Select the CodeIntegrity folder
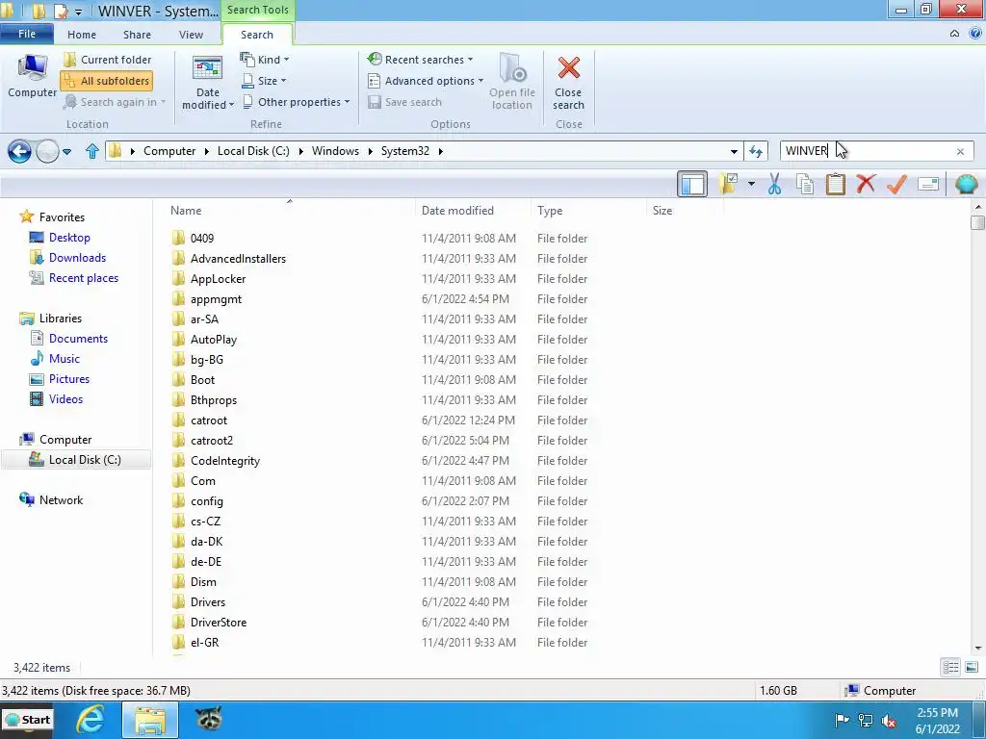The height and width of the screenshot is (739, 986). click(x=225, y=461)
